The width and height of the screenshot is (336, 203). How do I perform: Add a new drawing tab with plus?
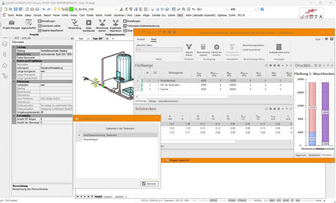(x=113, y=39)
